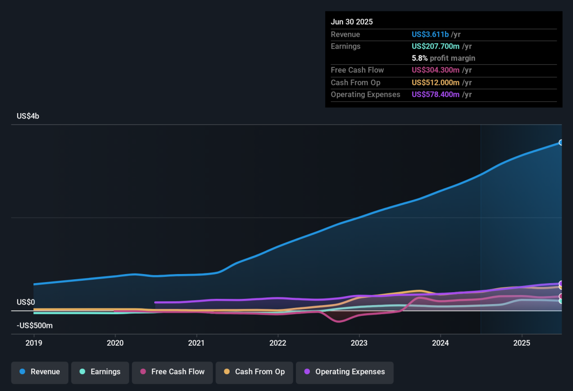This screenshot has width=573, height=391.
Task: Select the 2019 x-axis year label
Action: coord(33,343)
